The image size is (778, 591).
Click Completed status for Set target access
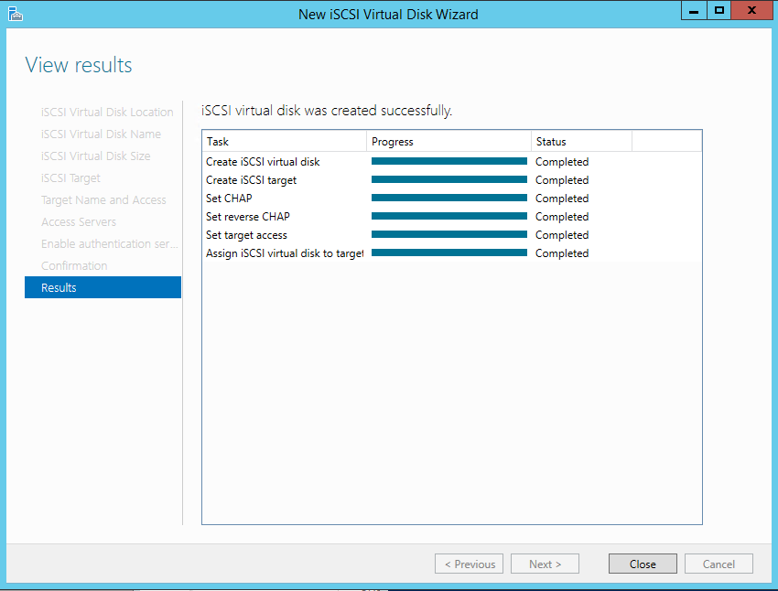[562, 235]
